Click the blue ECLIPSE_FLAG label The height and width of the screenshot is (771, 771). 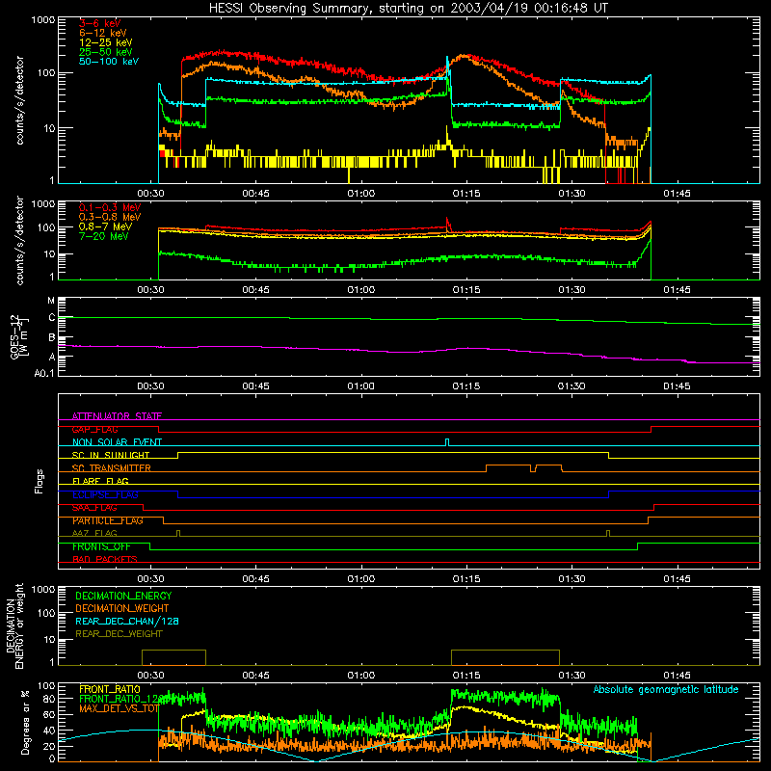coord(105,494)
